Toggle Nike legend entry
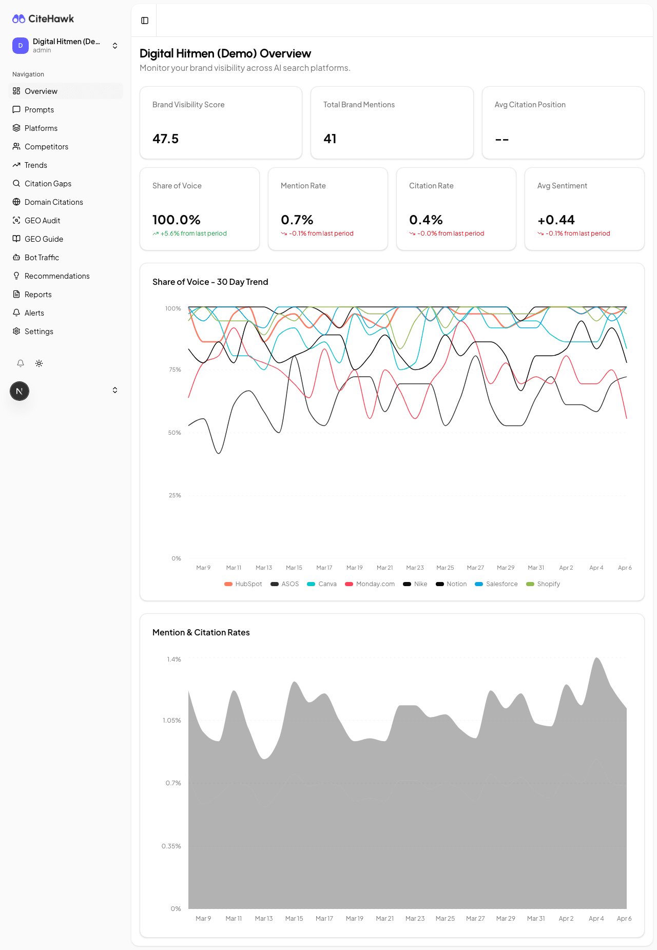657x950 pixels. point(415,584)
